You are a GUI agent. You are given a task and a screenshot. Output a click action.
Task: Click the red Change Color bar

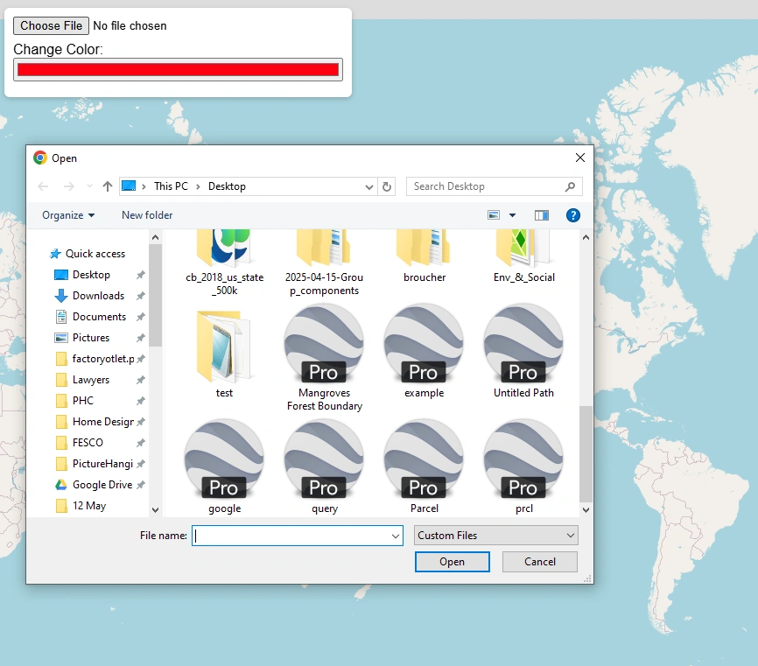(x=178, y=69)
